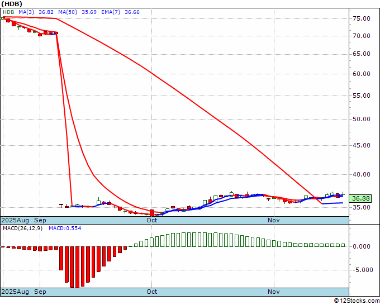Click Nov on the MACD panel axis

pos(274,292)
